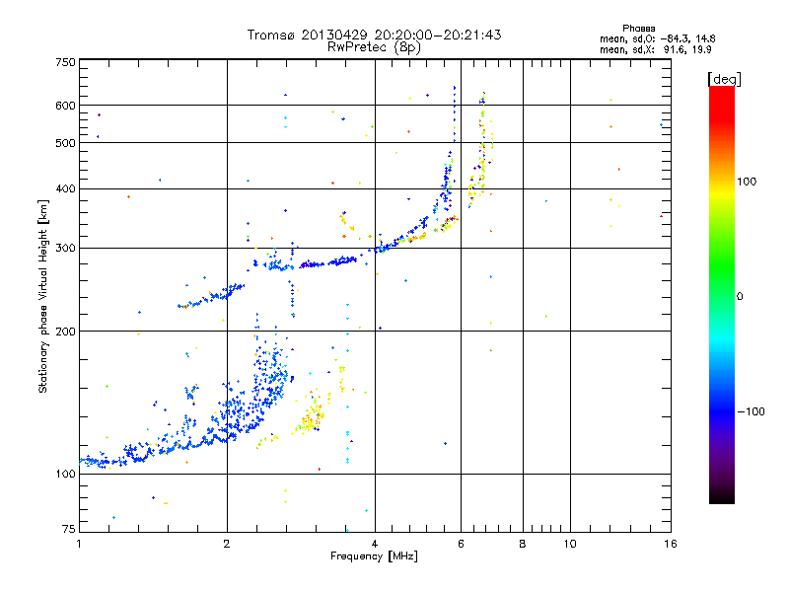This screenshot has height=592, width=789.
Task: Click the x-axis tick label '8'
Action: click(523, 544)
